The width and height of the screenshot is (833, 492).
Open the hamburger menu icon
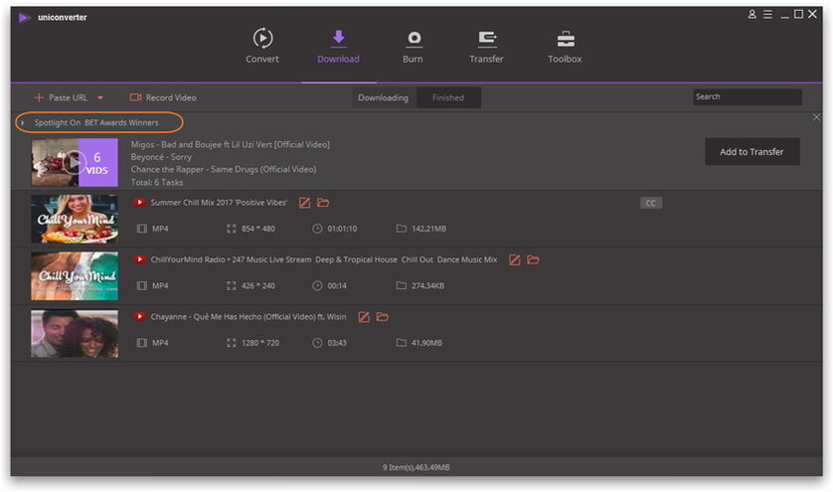click(767, 14)
